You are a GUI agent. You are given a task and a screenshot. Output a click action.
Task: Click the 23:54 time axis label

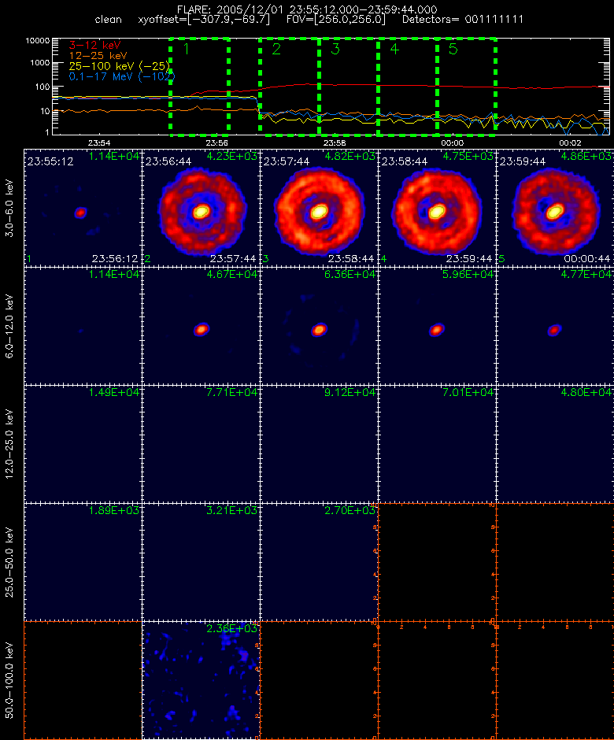pos(99,142)
